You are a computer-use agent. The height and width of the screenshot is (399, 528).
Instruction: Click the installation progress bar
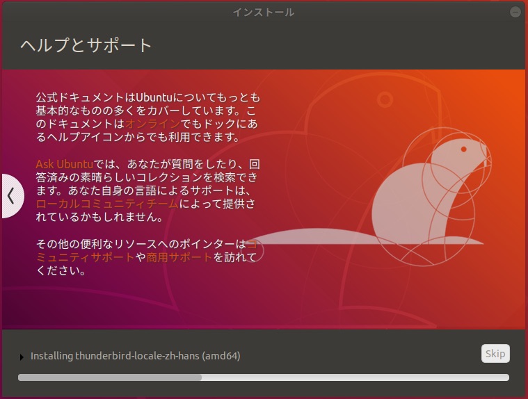(x=264, y=377)
